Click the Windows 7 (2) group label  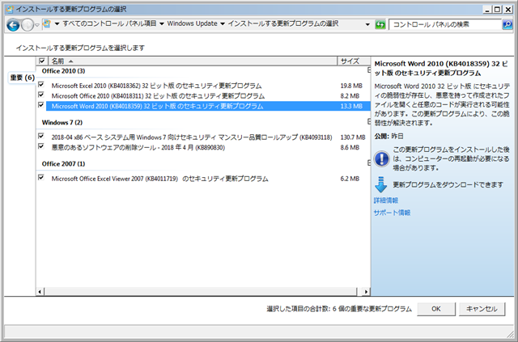[x=62, y=122]
